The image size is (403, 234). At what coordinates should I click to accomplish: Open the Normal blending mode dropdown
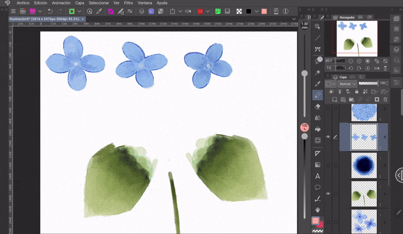348,83
